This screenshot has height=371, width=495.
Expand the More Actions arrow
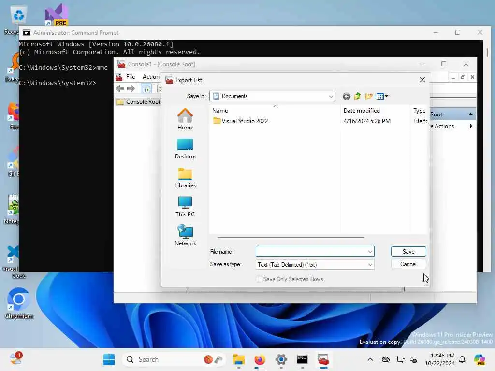(x=471, y=126)
